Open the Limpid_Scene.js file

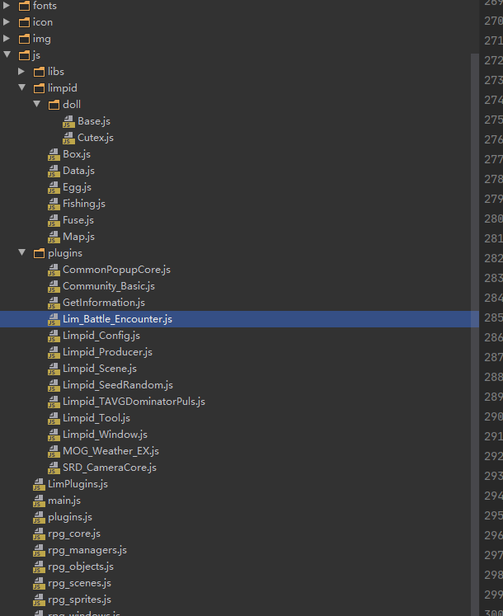click(100, 369)
